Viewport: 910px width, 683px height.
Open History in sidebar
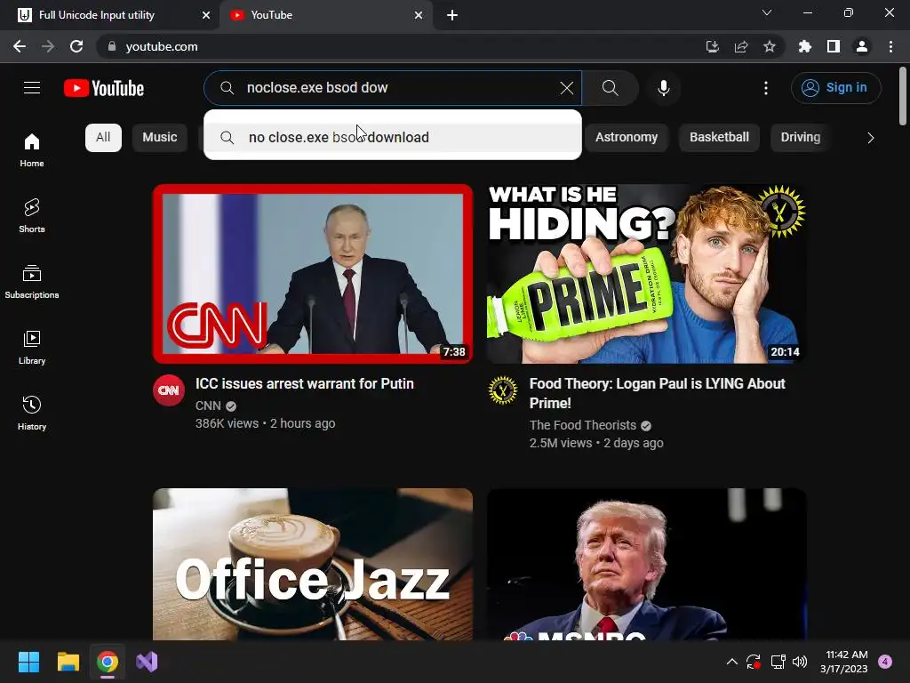(x=32, y=413)
